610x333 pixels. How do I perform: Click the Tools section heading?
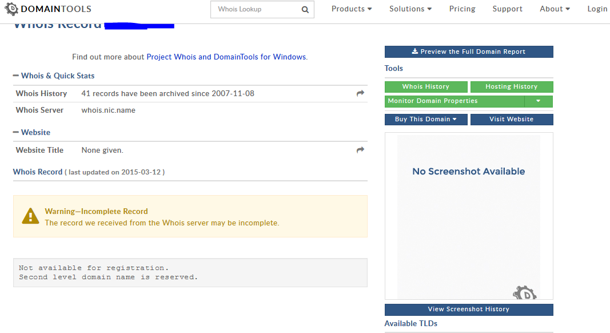click(x=394, y=69)
